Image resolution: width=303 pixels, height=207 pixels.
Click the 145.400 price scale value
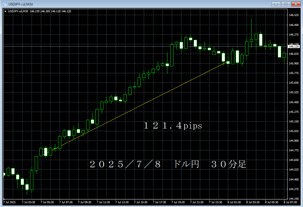point(293,102)
